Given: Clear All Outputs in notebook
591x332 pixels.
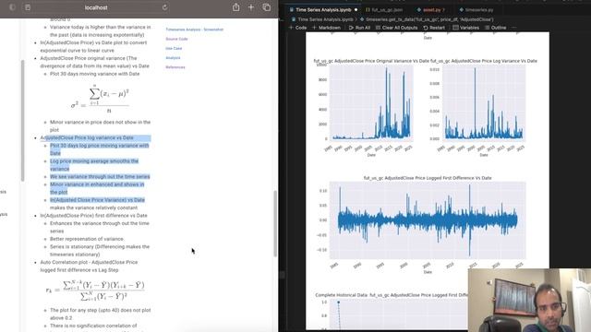Looking at the screenshot, I should coord(396,28).
